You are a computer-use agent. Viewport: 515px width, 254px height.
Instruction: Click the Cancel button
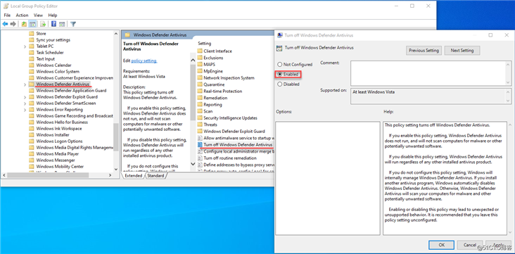pos(470,245)
